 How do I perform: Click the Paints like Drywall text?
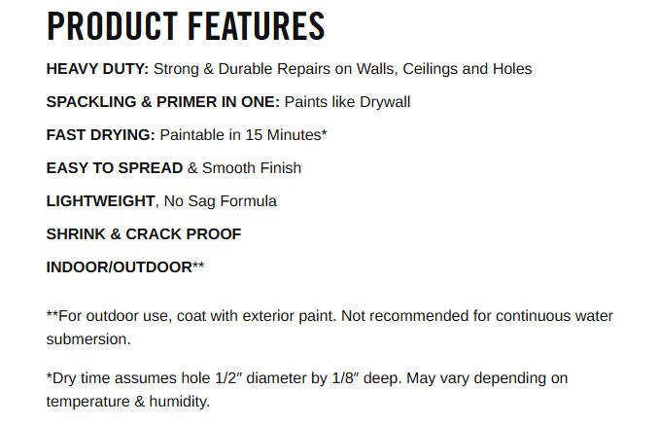pyautogui.click(x=348, y=102)
